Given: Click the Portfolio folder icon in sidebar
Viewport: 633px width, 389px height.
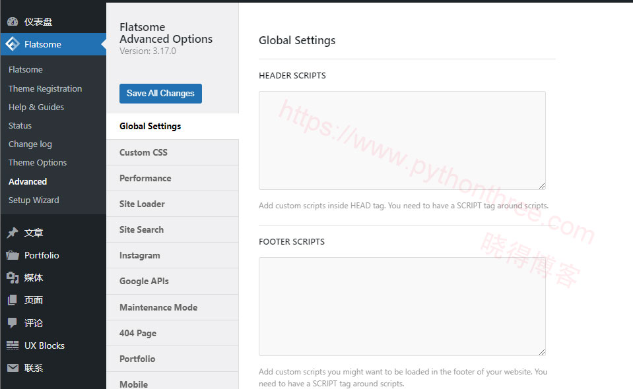Looking at the screenshot, I should coord(13,255).
